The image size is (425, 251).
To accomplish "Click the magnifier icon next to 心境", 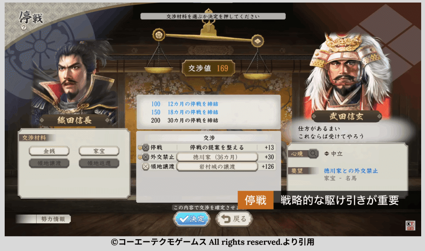I will [x=313, y=153].
